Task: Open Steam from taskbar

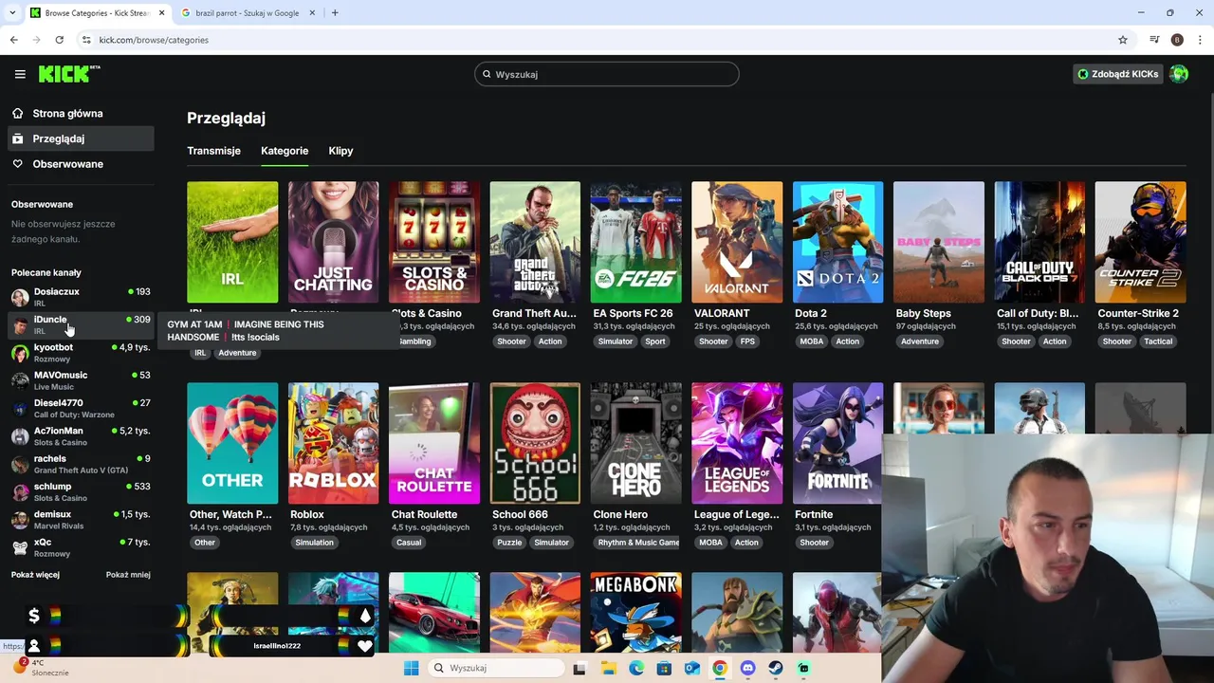Action: pyautogui.click(x=776, y=668)
